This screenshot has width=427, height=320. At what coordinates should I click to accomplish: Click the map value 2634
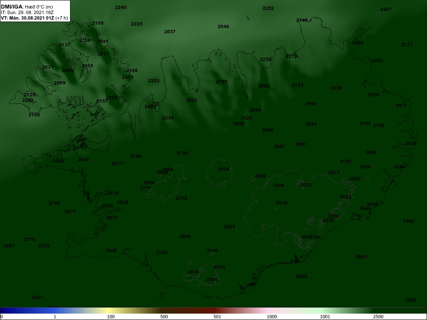83,160
